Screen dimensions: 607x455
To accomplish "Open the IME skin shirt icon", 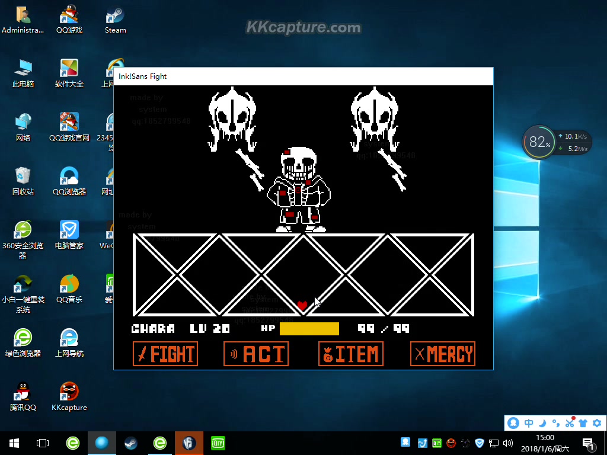I will [x=583, y=423].
